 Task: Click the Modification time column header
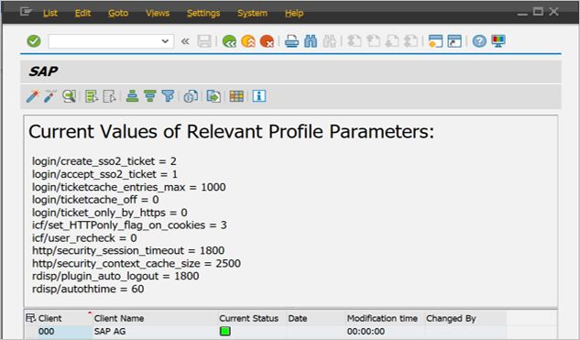[385, 318]
